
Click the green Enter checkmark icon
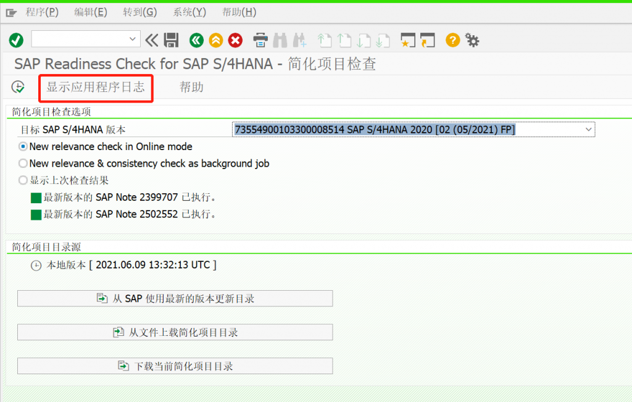[16, 40]
